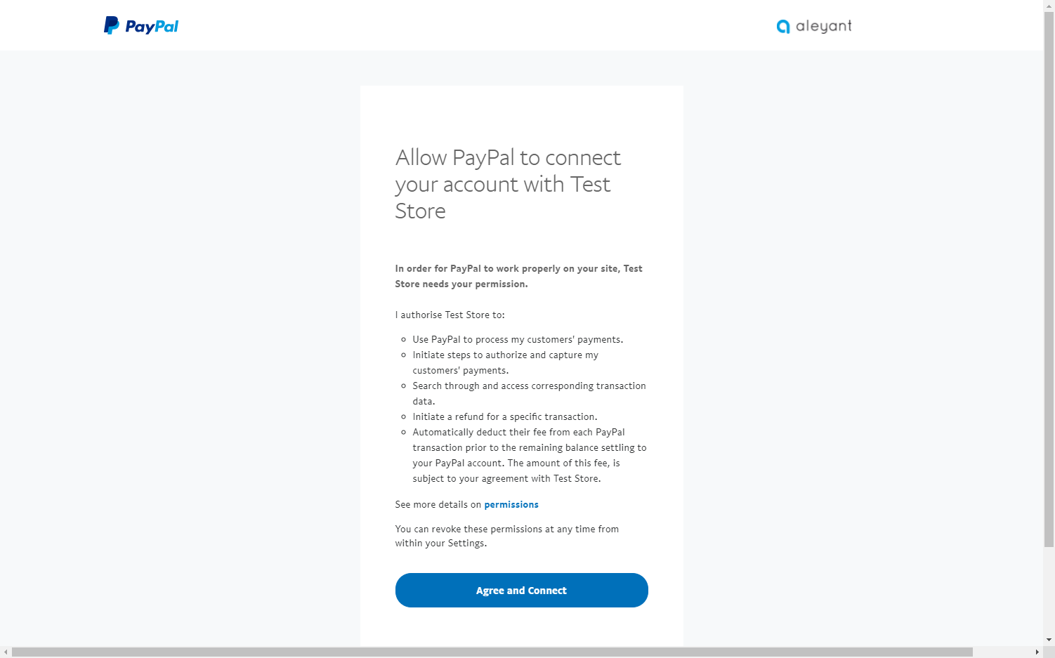
Task: Click the empty vertical scrollbar track below thumb
Action: point(1049,591)
